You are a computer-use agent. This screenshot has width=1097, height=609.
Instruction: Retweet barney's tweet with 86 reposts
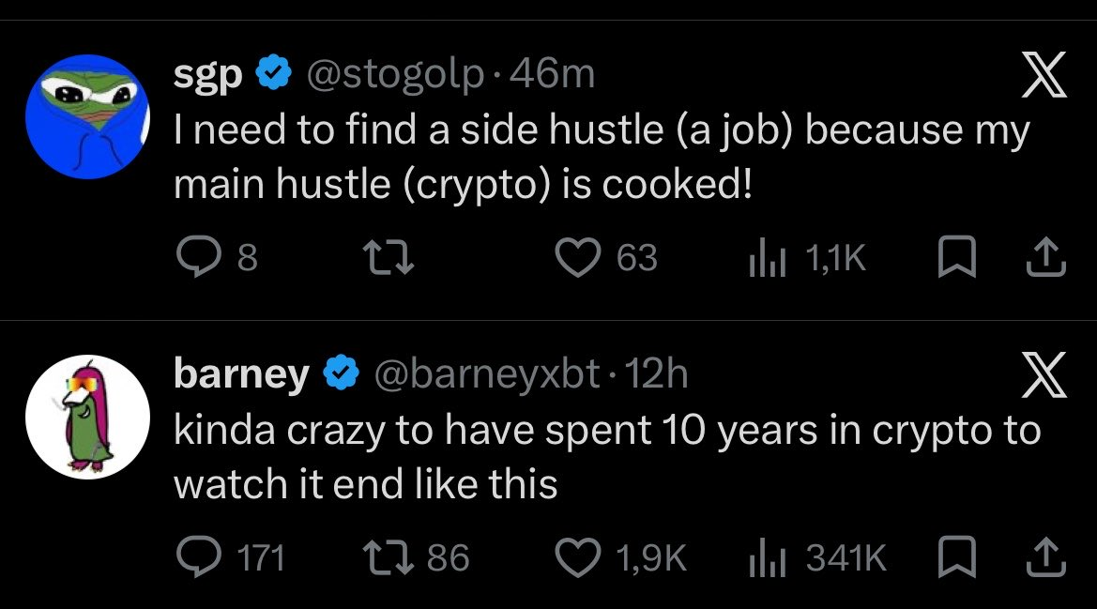point(417,557)
